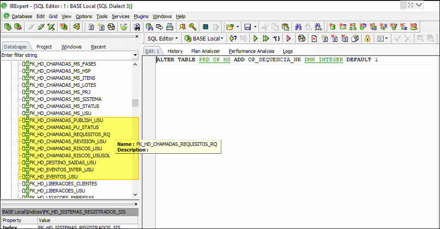Screen dimensions: 440x229
Task: Select FK_HD_CHAMADAS_PUBLISH_USU index
Action: click(66, 120)
